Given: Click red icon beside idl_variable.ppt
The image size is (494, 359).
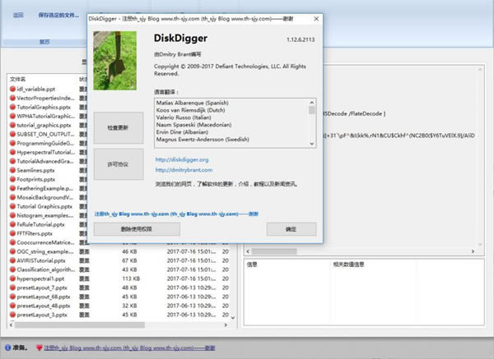Looking at the screenshot, I should (x=12, y=89).
